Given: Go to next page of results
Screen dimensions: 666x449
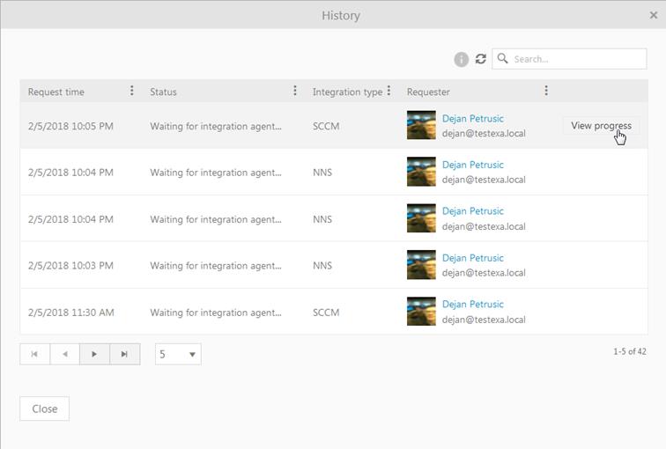Looking at the screenshot, I should (x=94, y=354).
